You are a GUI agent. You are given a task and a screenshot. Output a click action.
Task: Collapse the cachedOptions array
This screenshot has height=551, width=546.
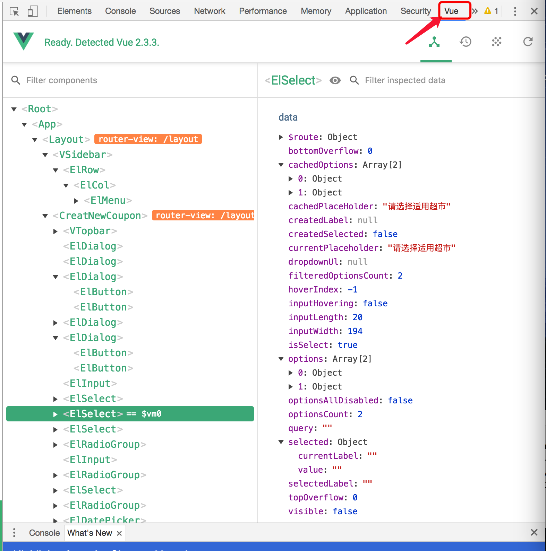[x=281, y=165]
